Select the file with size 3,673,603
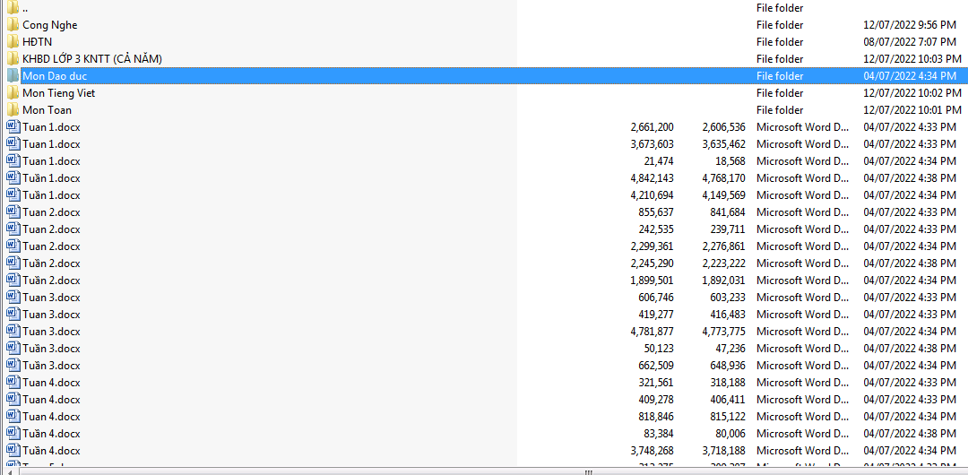This screenshot has height=475, width=968. coord(51,144)
